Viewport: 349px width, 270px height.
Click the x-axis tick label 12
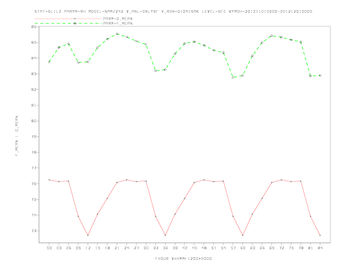88,248
